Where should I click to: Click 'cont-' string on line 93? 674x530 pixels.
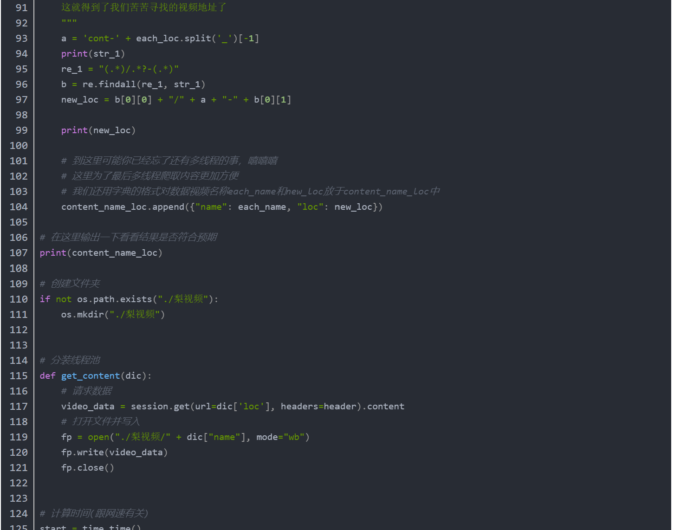(101, 39)
